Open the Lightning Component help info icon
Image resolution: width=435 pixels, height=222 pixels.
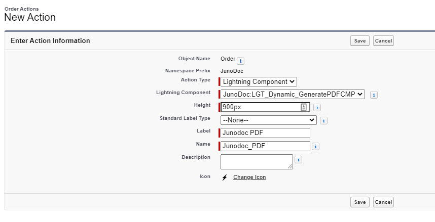tap(374, 95)
